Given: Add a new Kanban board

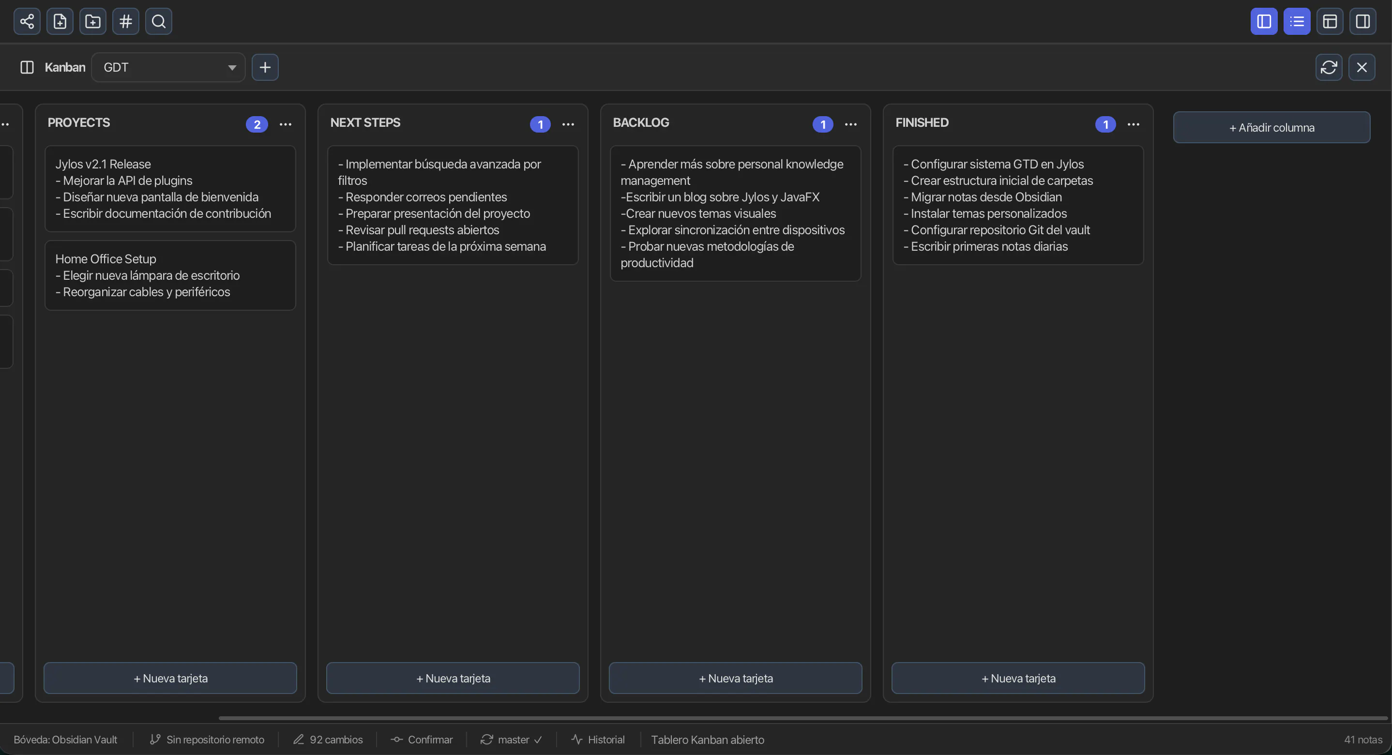Looking at the screenshot, I should pyautogui.click(x=265, y=68).
